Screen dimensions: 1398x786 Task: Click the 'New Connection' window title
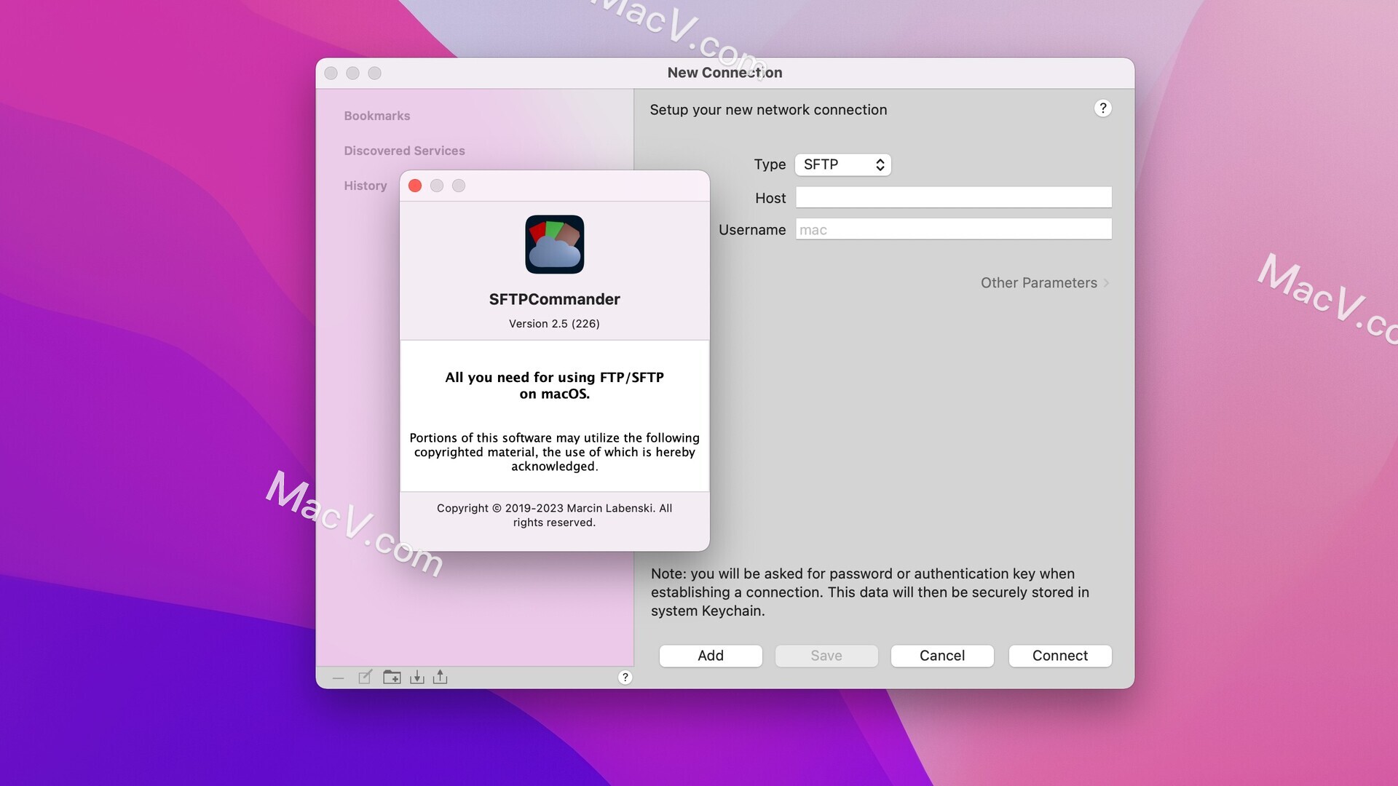point(724,73)
